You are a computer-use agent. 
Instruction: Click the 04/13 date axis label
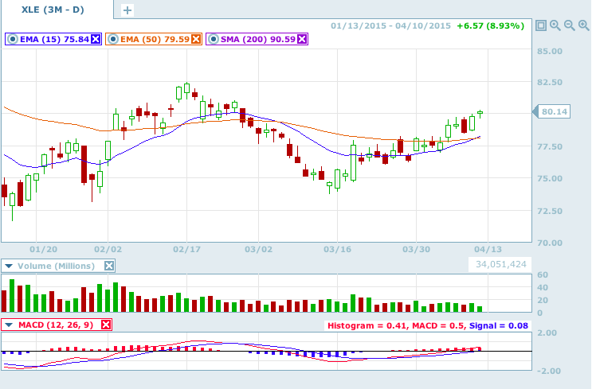(x=488, y=249)
